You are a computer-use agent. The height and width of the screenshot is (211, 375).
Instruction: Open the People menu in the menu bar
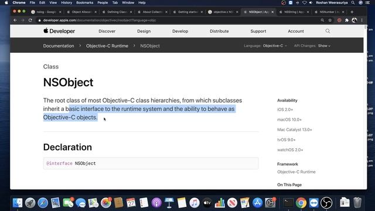(103, 2)
